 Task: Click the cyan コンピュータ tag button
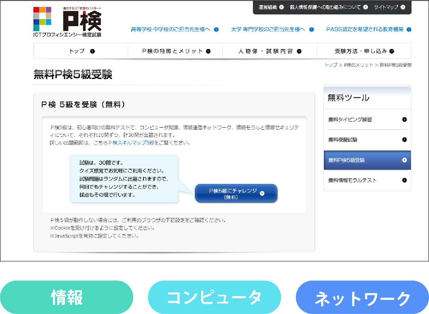tap(214, 297)
